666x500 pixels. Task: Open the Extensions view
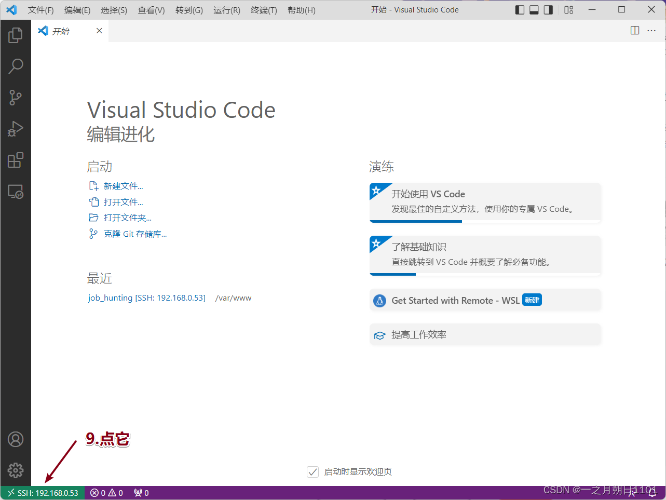(x=16, y=160)
